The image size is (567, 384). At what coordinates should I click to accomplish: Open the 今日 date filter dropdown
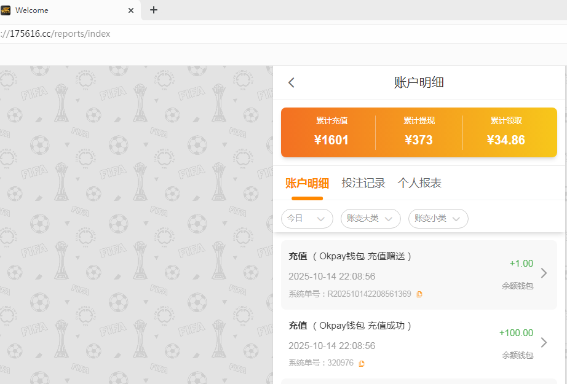[307, 219]
